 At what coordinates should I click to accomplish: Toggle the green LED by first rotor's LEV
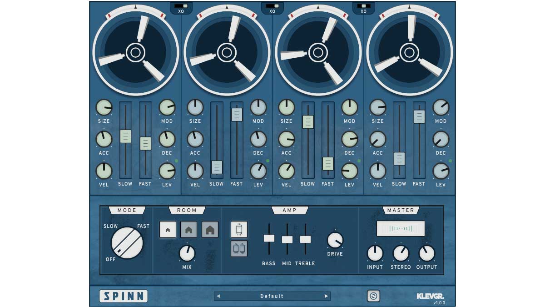tap(176, 161)
